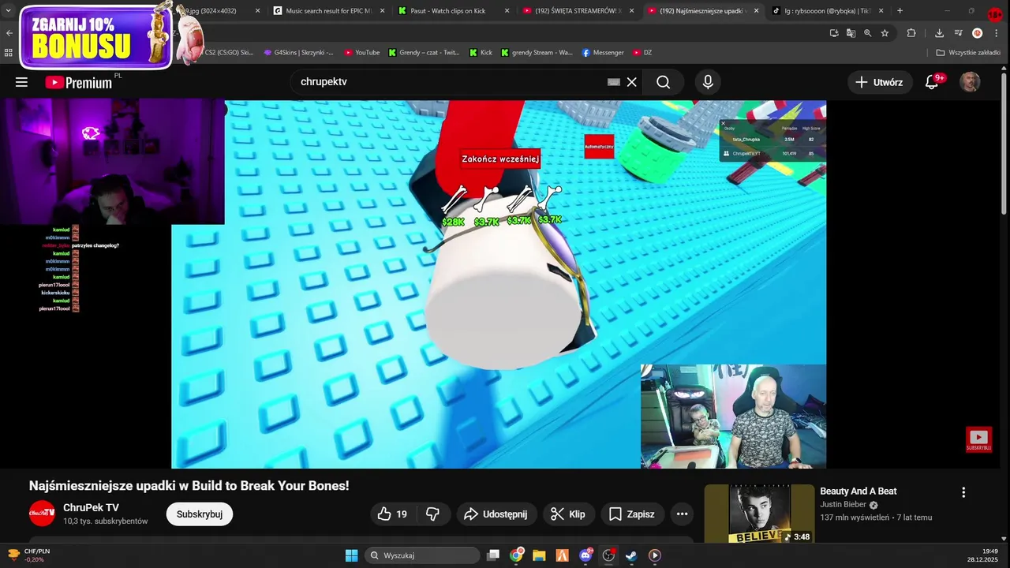Open Discord from the taskbar

[585, 555]
